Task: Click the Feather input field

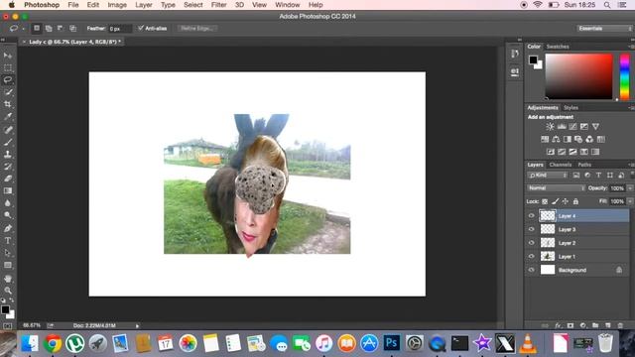Action: point(120,29)
